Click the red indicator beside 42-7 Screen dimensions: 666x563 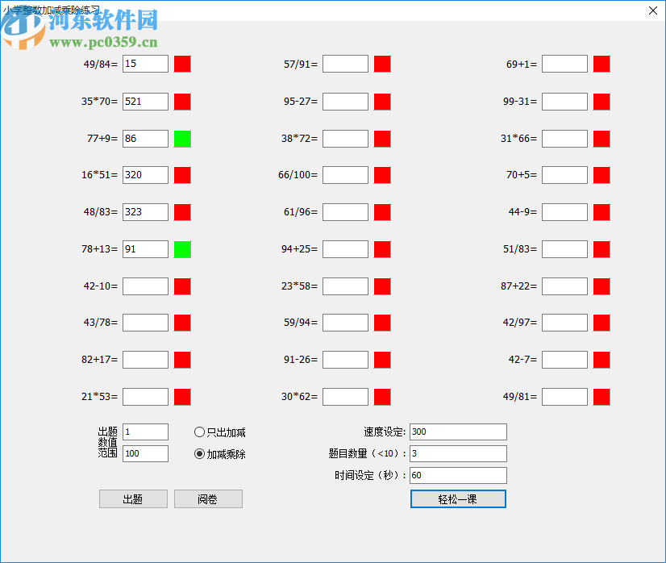(x=601, y=359)
